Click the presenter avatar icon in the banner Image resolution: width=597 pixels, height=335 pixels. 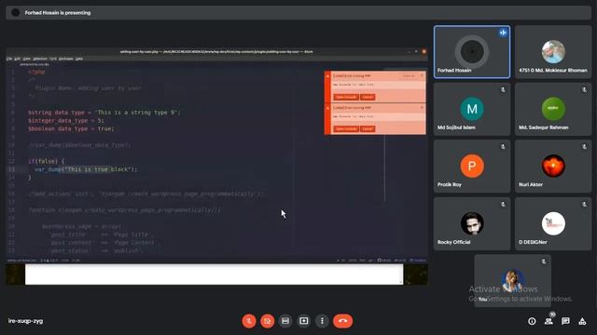coord(16,12)
